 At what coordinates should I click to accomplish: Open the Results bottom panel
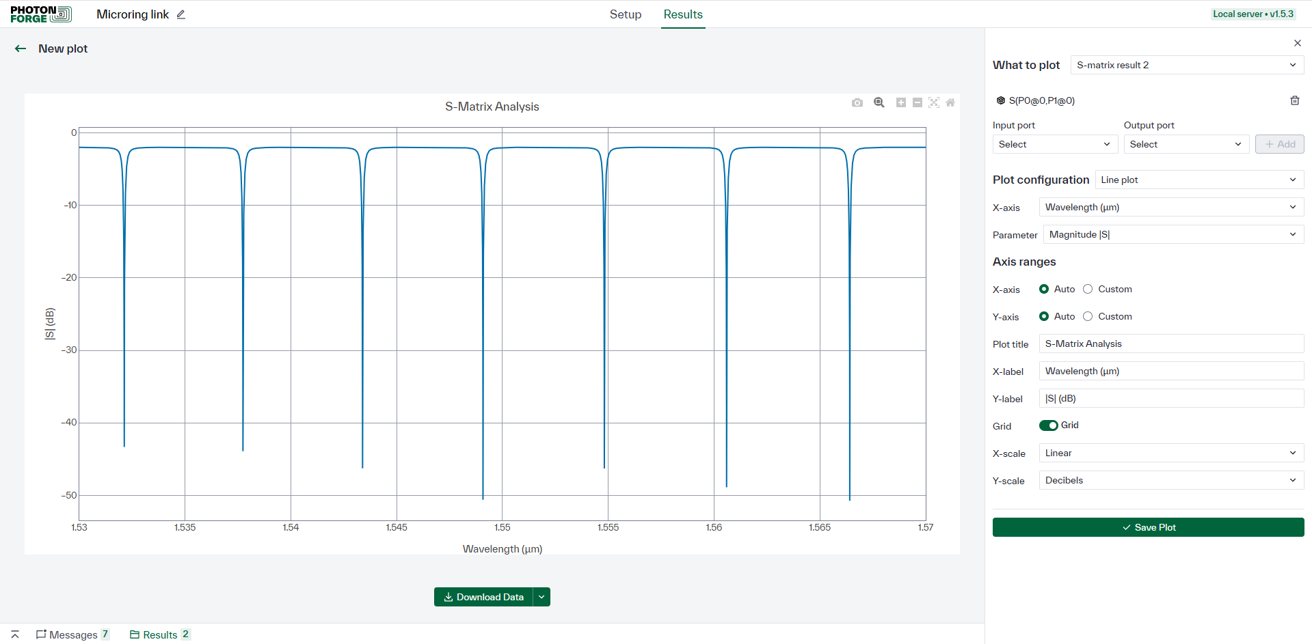pos(160,634)
